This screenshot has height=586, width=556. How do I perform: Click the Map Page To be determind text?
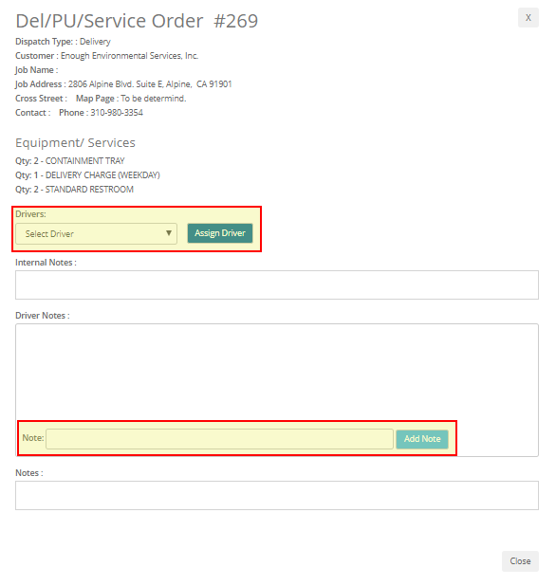(131, 99)
